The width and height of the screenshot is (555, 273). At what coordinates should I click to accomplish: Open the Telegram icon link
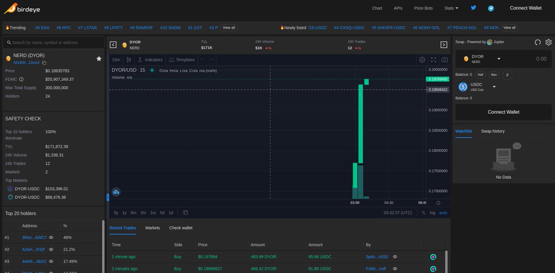tap(491, 8)
